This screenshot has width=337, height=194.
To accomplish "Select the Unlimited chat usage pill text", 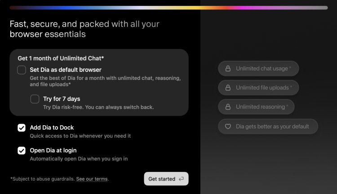I will click(x=263, y=69).
